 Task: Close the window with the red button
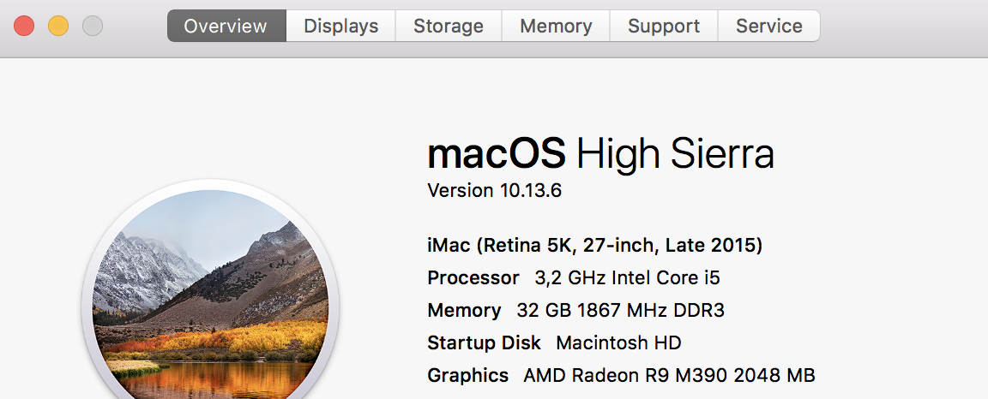[24, 26]
